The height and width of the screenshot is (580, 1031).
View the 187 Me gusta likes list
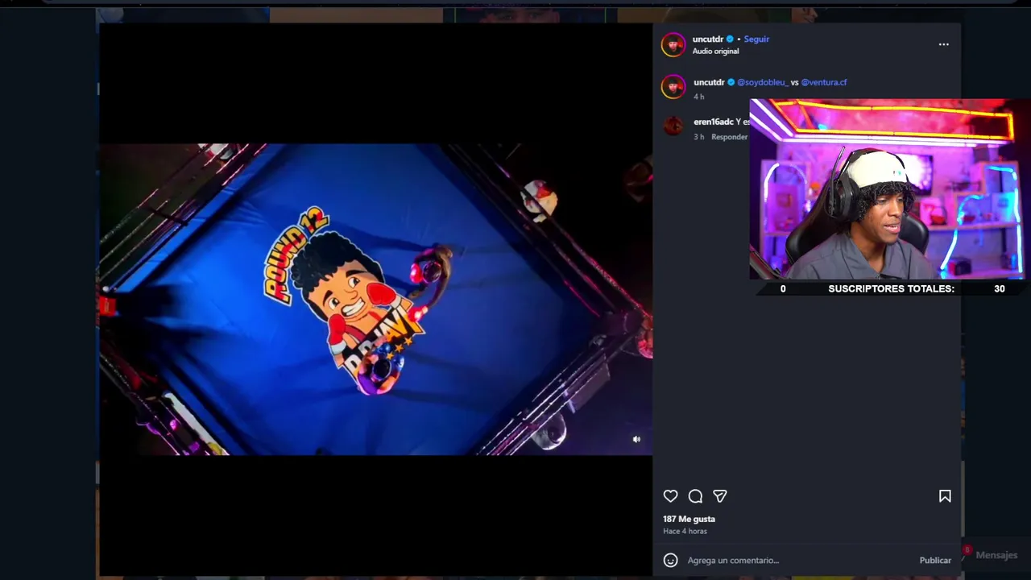pos(689,519)
